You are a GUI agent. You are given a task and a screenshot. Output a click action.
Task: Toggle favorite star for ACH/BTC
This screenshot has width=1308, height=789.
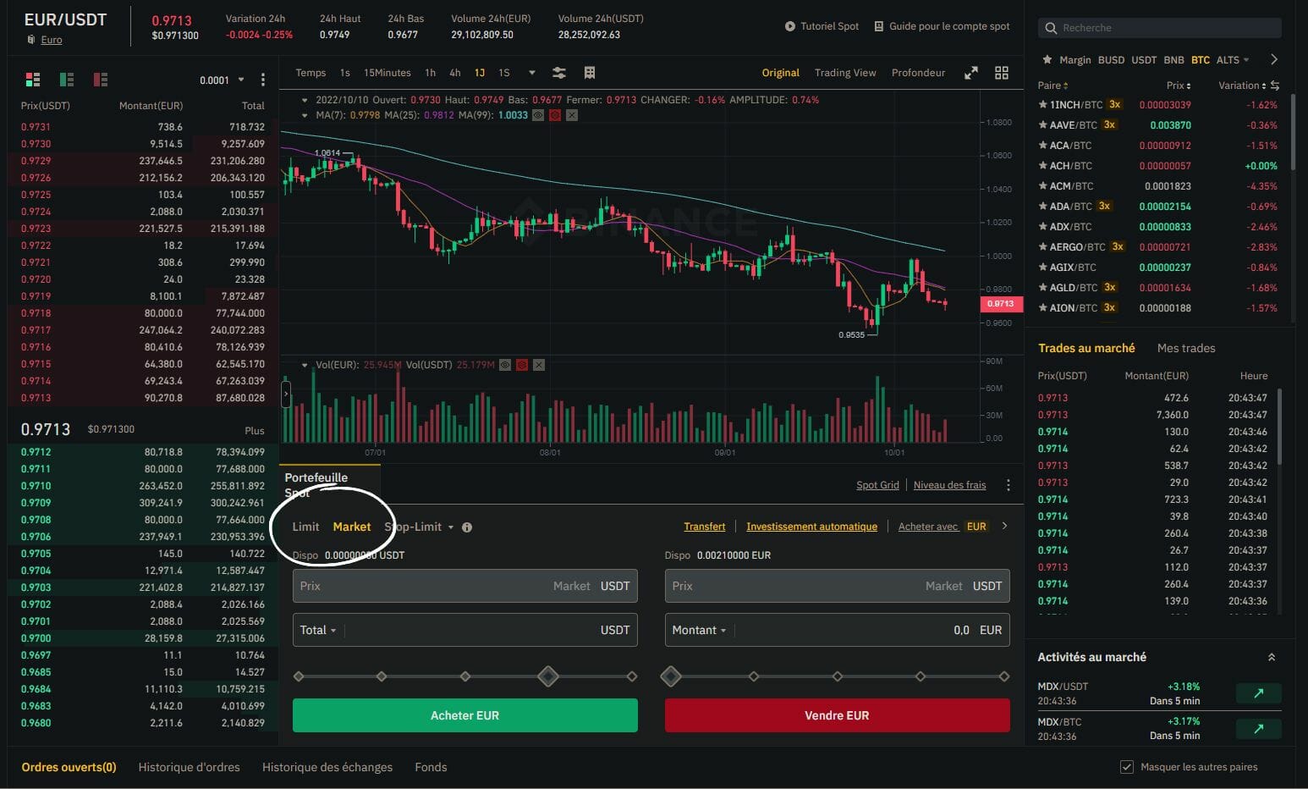click(1042, 166)
